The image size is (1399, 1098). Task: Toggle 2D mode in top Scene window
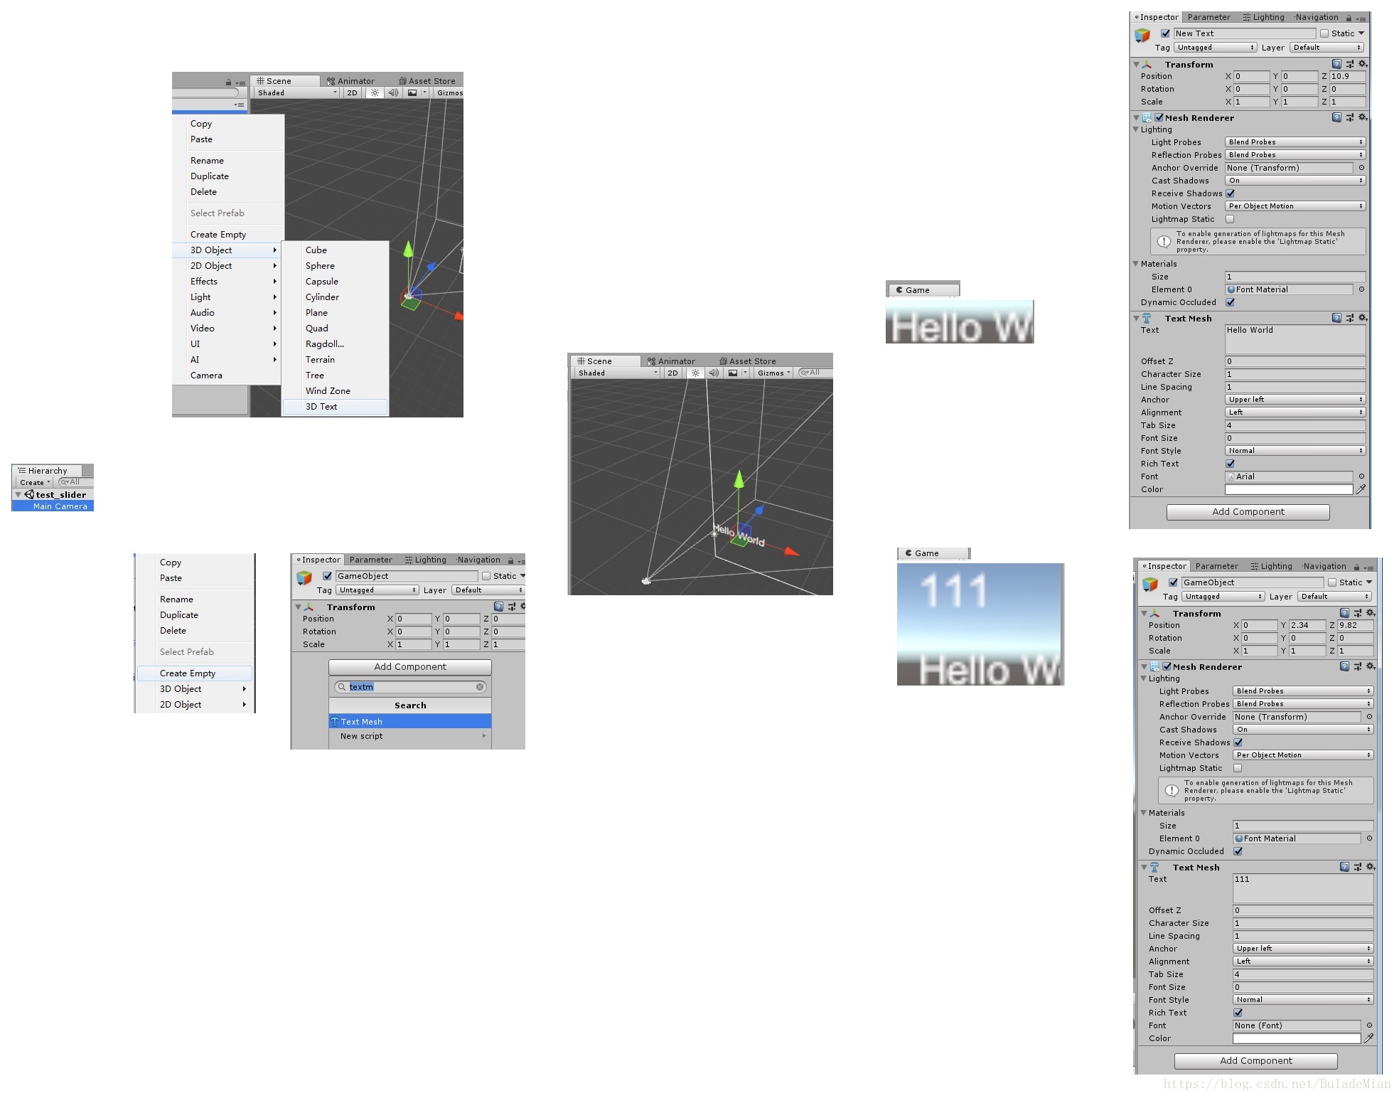pos(352,92)
